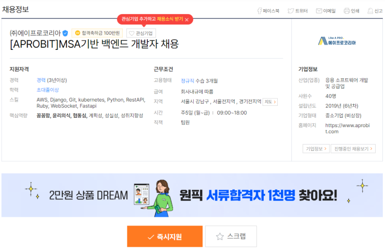Open the (주)에이프로코리아 company name link

[35, 33]
